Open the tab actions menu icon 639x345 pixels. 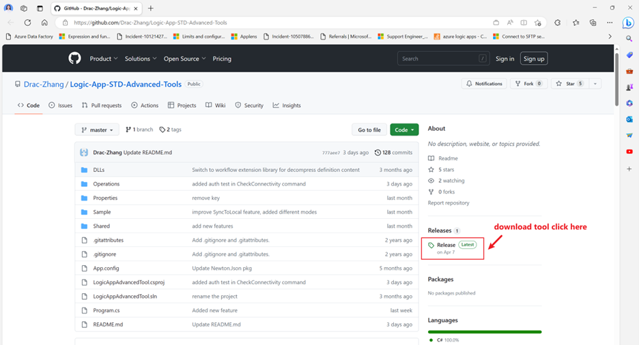[x=40, y=8]
